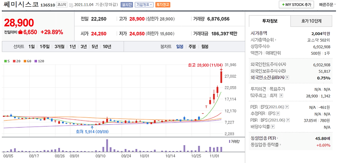Screen dimensions: 338x163
Task: Click the 거래량 value 6,876,056
Action: pyautogui.click(x=219, y=19)
